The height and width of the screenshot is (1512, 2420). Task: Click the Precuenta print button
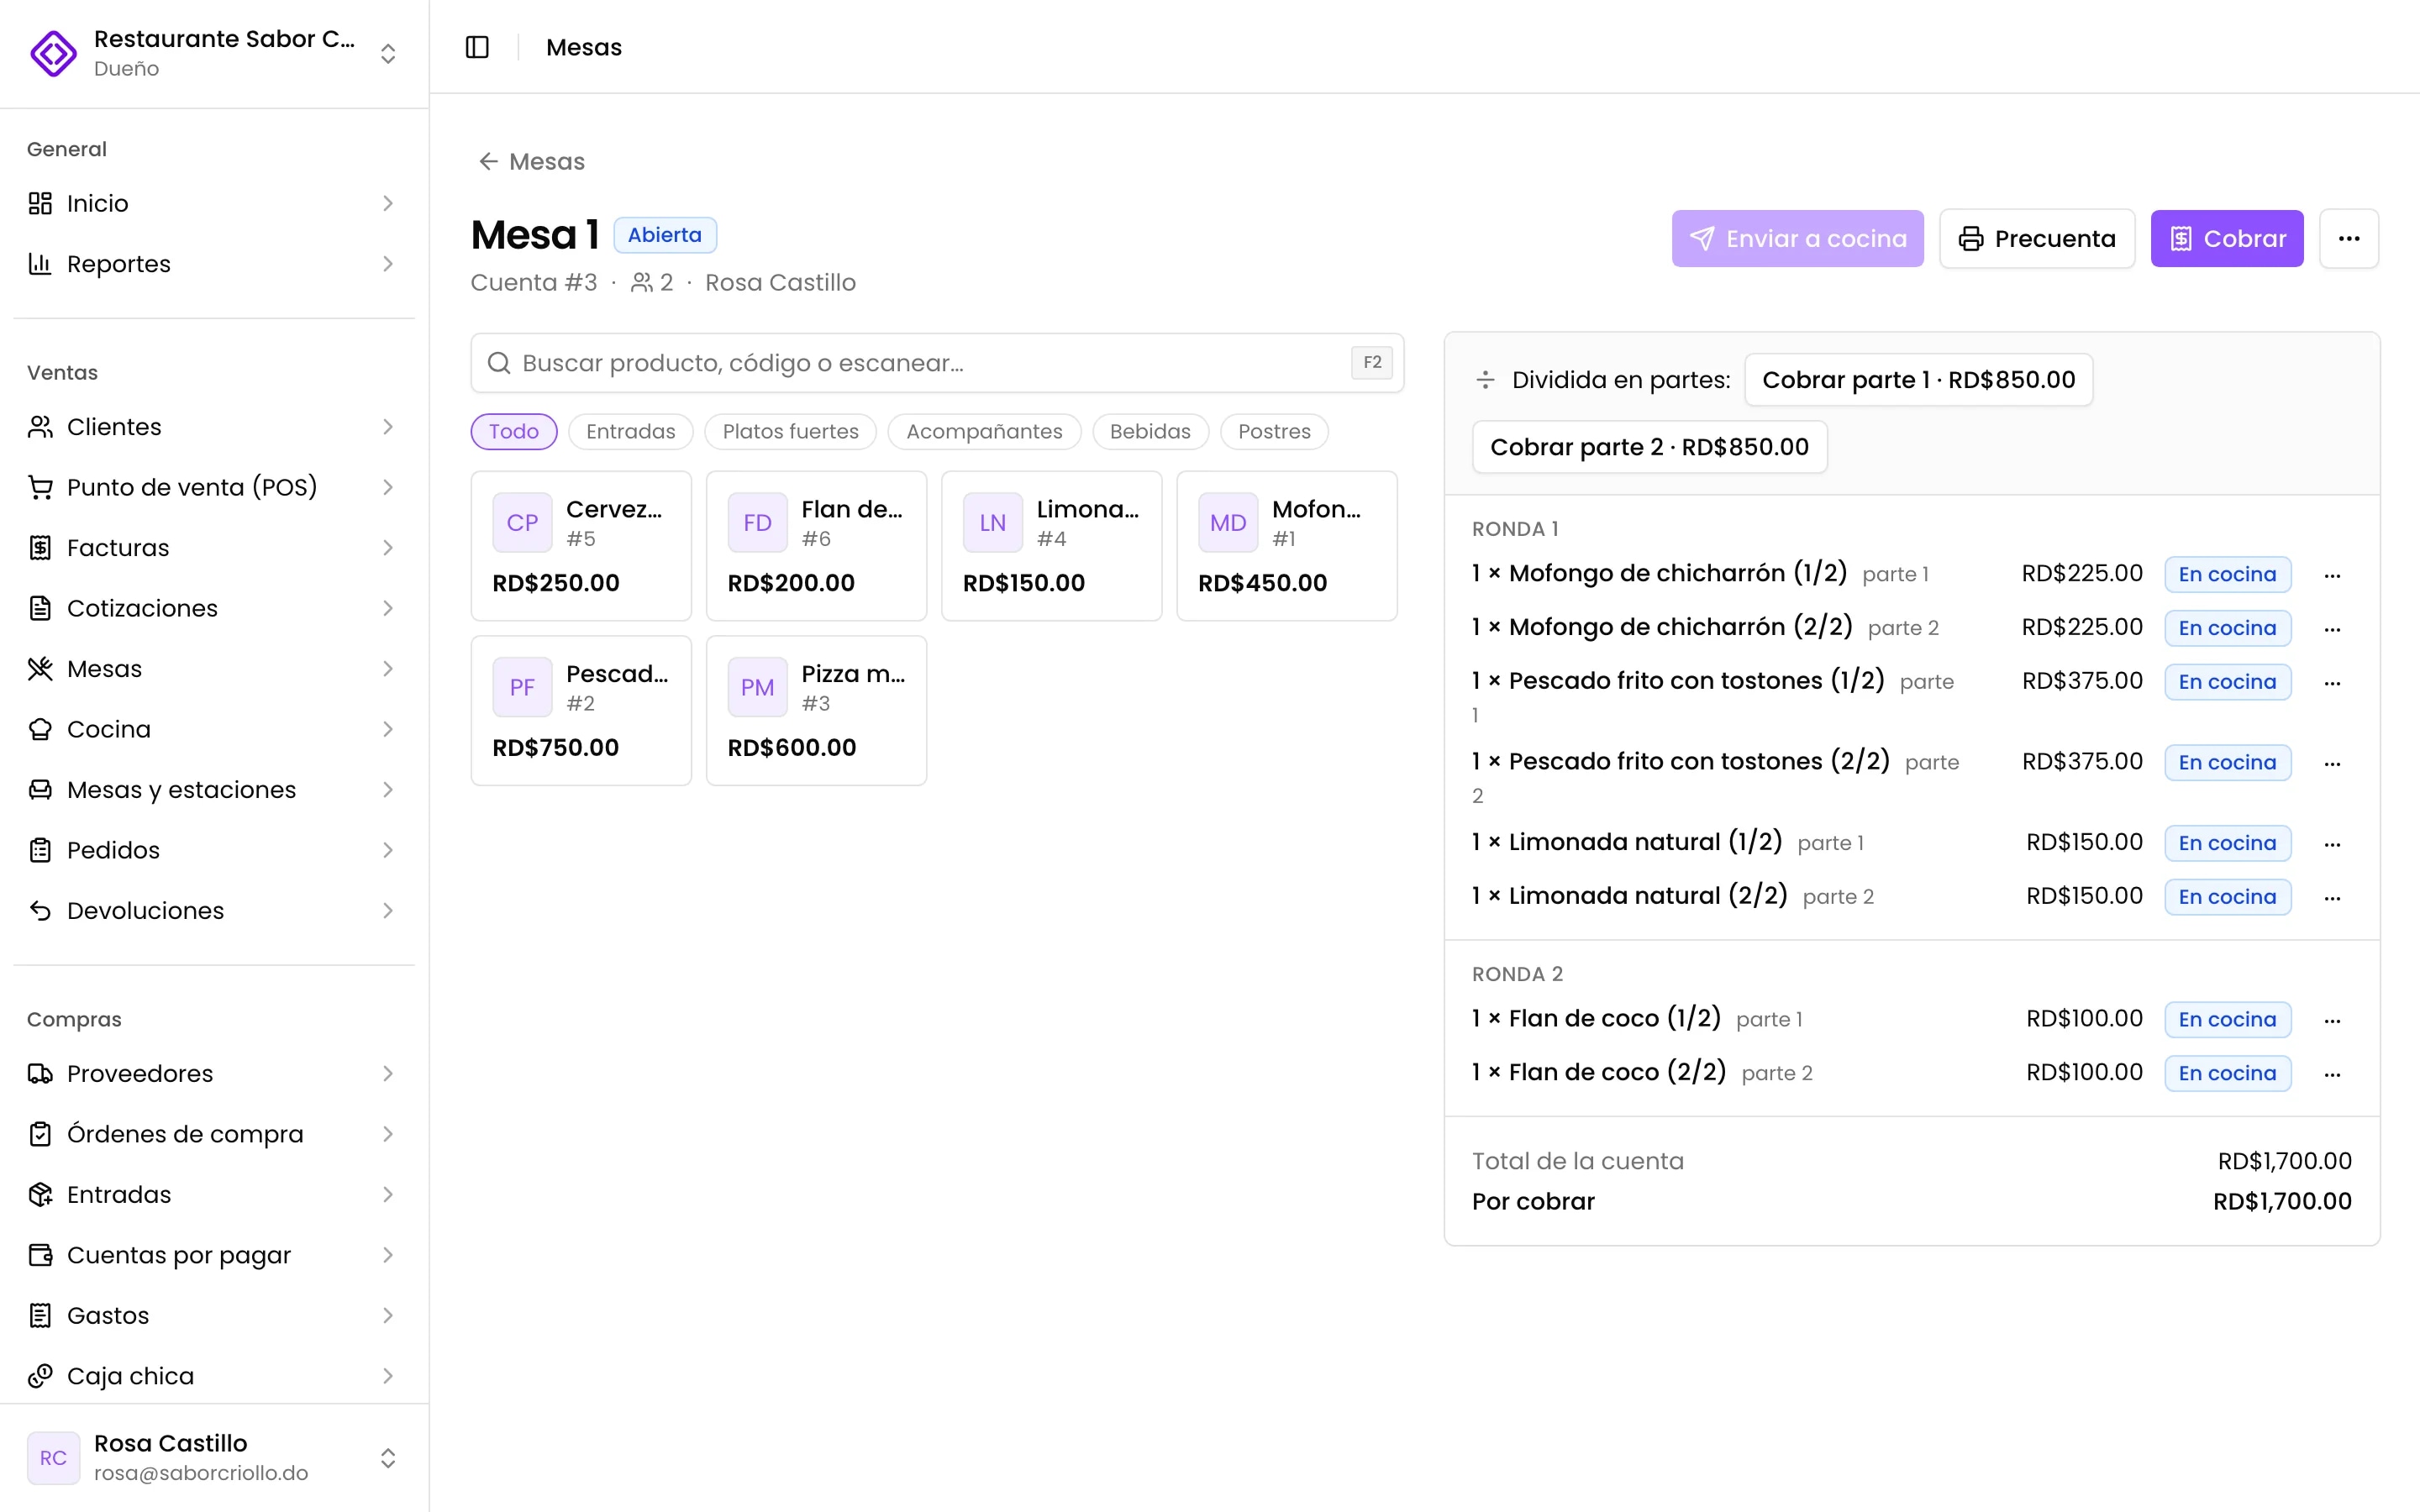tap(2037, 238)
